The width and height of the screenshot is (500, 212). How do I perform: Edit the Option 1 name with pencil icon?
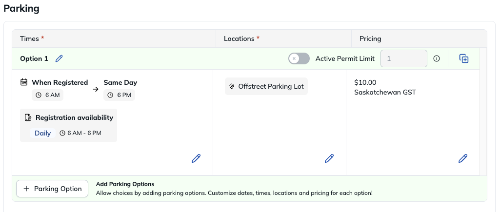click(59, 58)
